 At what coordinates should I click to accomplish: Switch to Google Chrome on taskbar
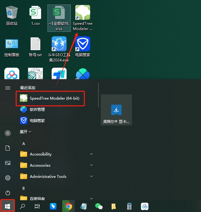pyautogui.click(x=68, y=206)
